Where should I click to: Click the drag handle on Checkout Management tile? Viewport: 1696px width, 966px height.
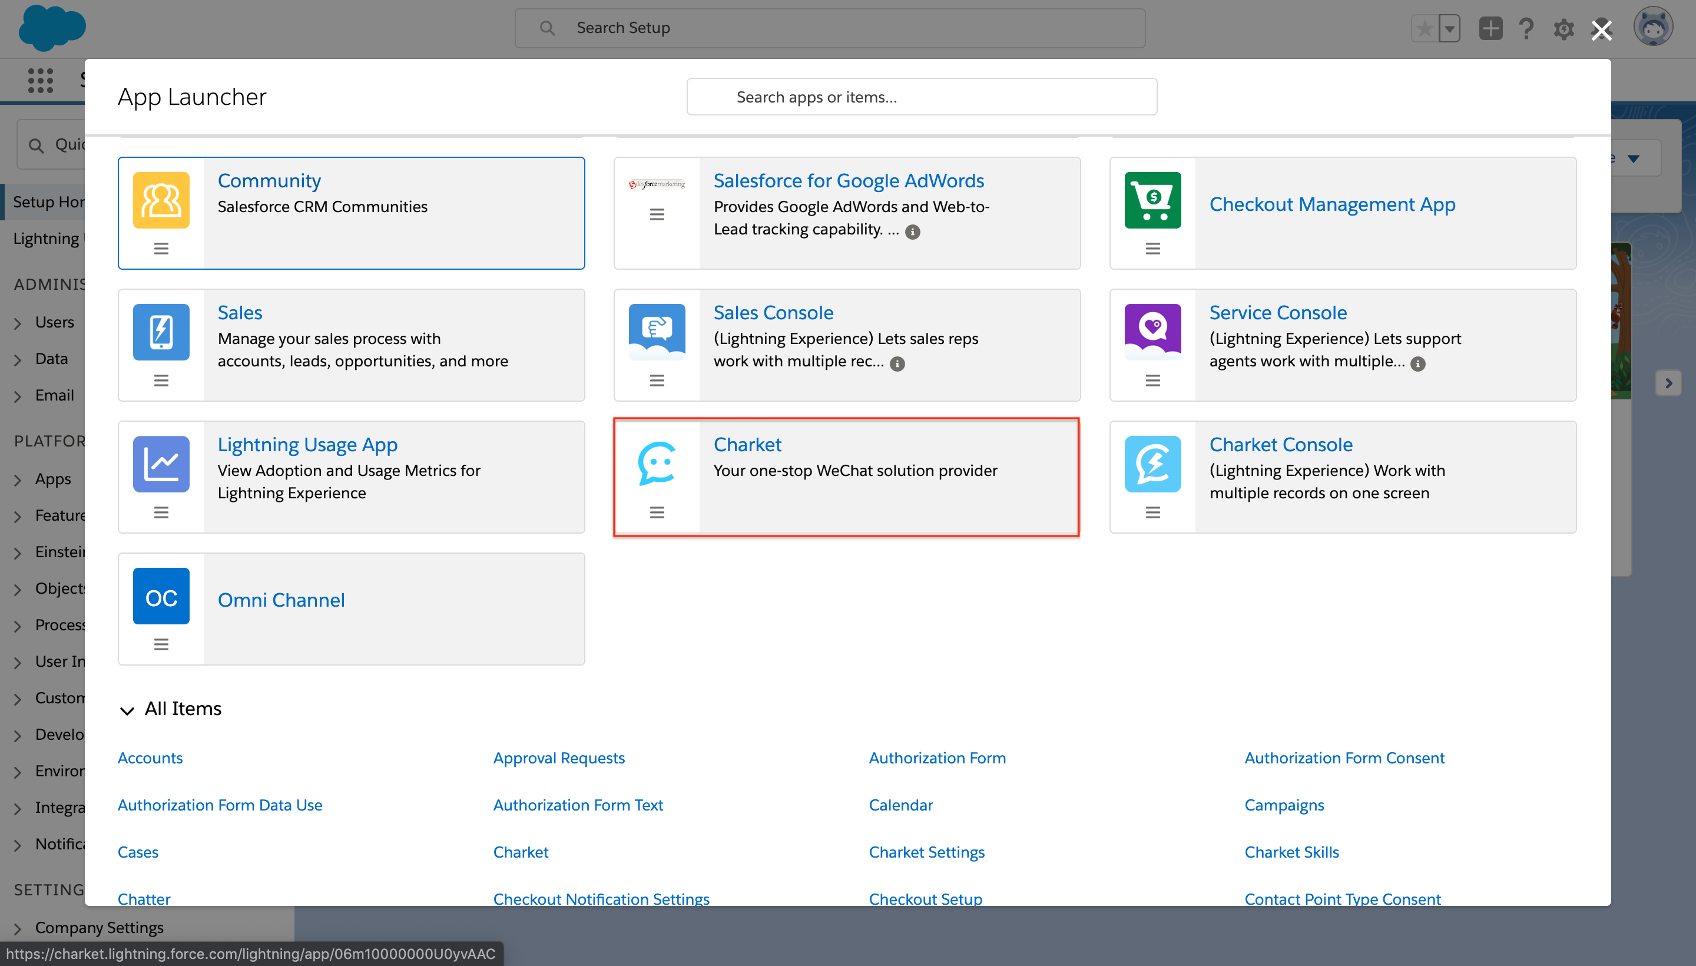click(1153, 248)
